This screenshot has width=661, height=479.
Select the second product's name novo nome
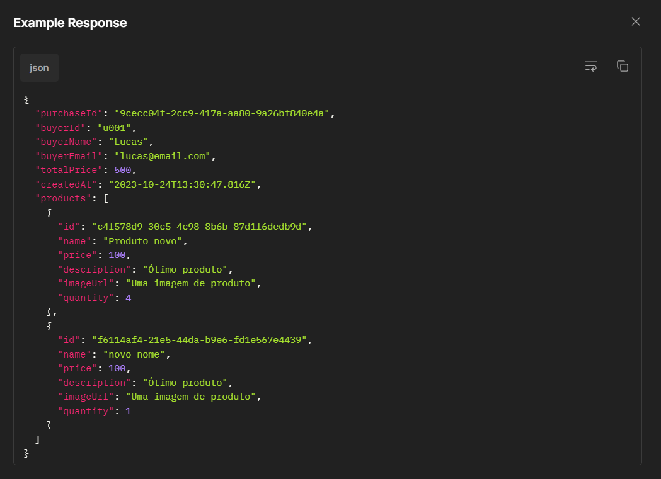(136, 354)
